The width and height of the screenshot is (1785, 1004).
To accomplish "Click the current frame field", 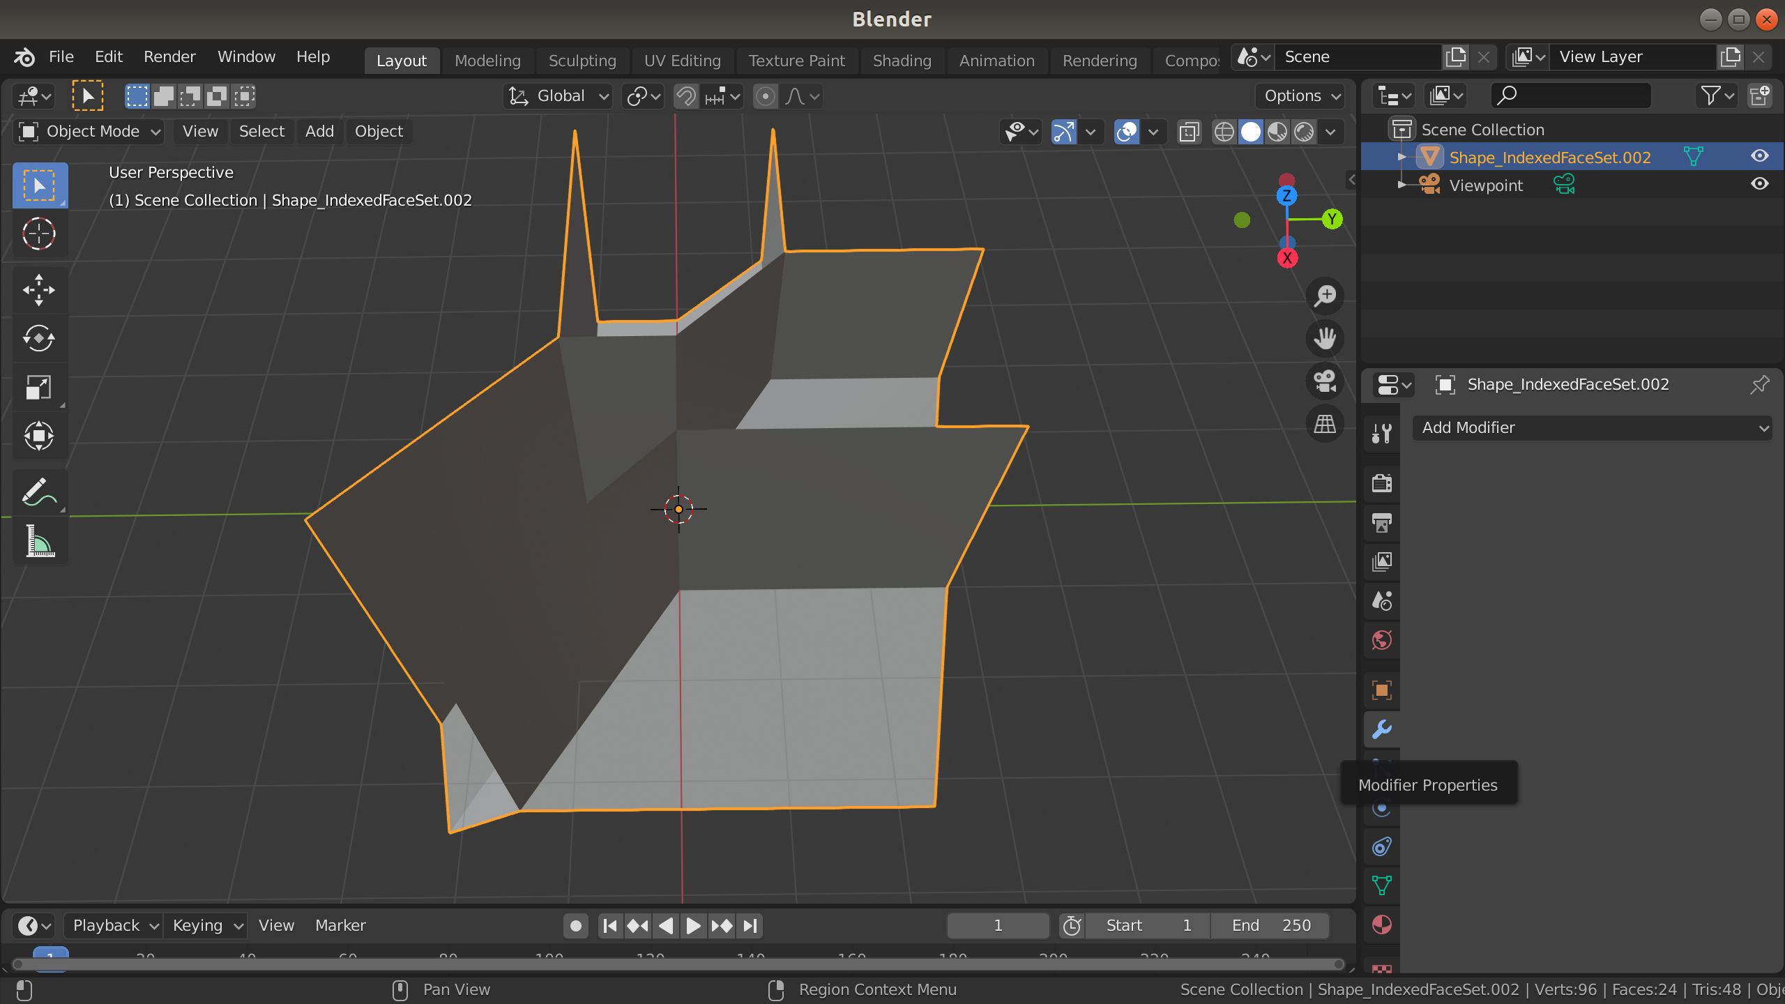I will point(998,926).
